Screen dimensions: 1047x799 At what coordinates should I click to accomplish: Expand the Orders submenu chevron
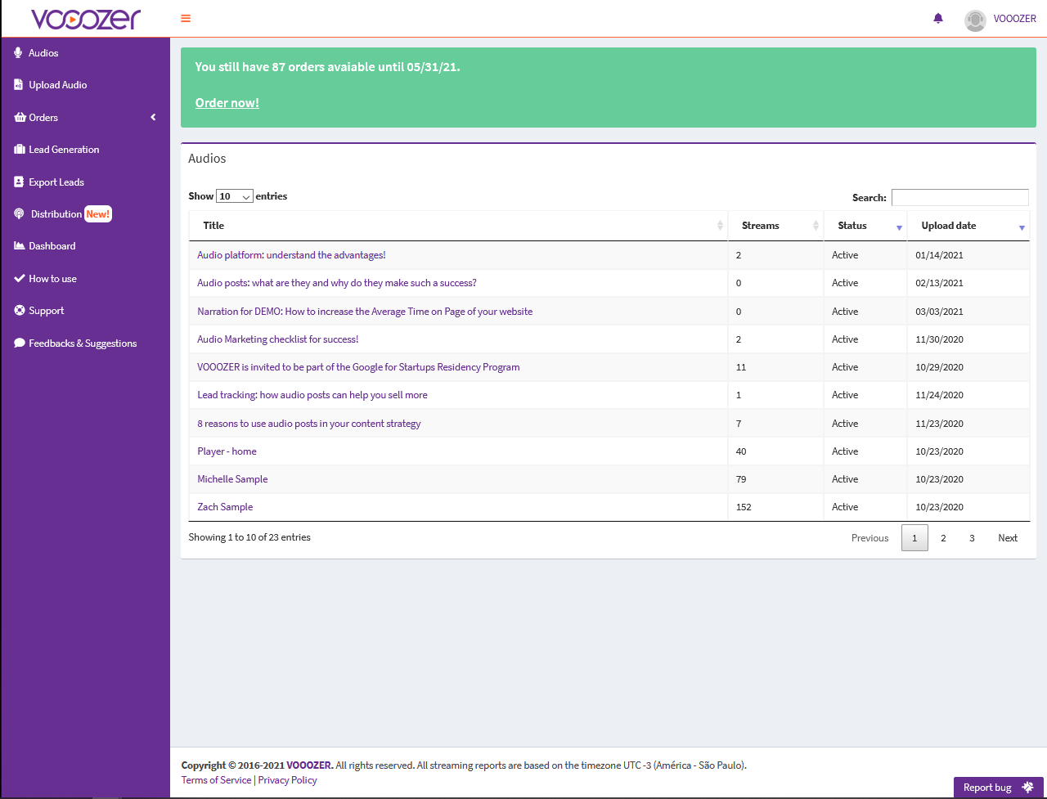pos(153,118)
